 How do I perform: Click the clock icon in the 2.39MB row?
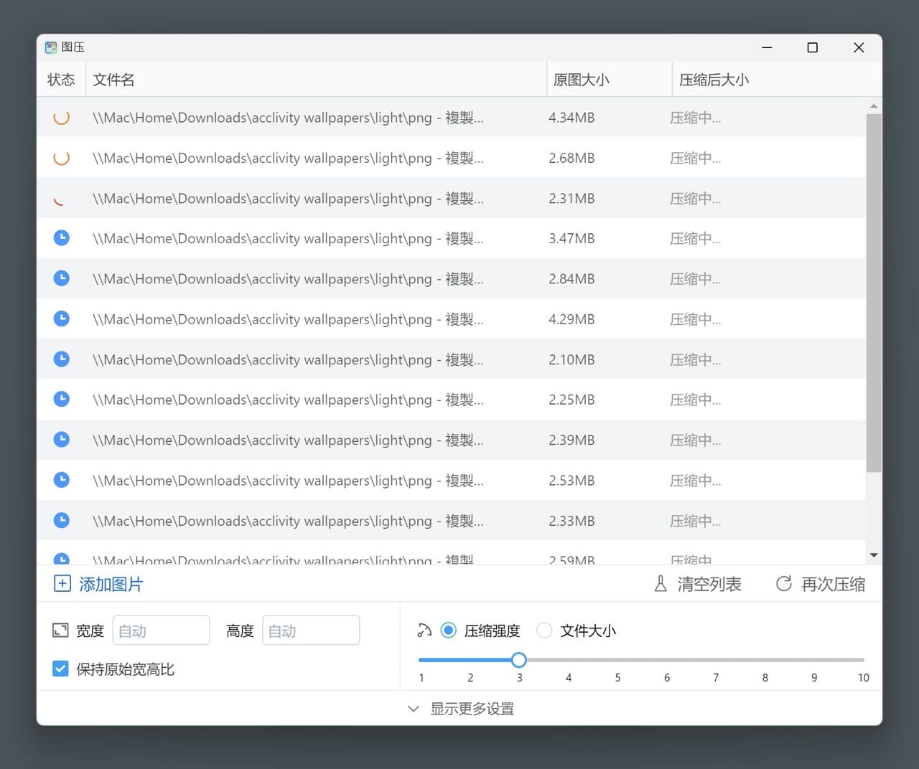[62, 439]
